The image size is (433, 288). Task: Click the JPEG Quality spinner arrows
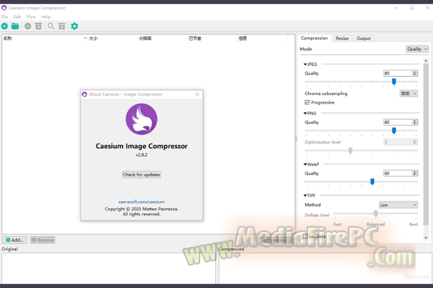pyautogui.click(x=415, y=73)
